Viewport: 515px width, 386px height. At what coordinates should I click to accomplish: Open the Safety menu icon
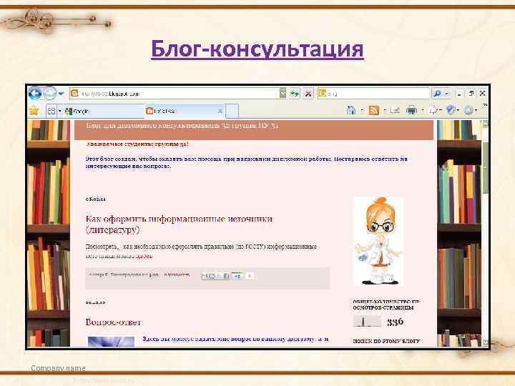[451, 110]
